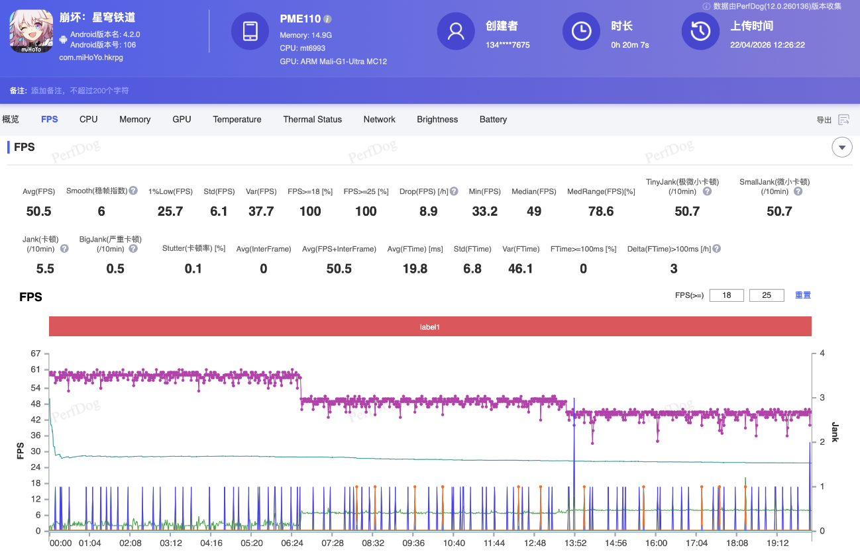Click the phone device icon
Screen dimensions: 860x552
pos(250,31)
